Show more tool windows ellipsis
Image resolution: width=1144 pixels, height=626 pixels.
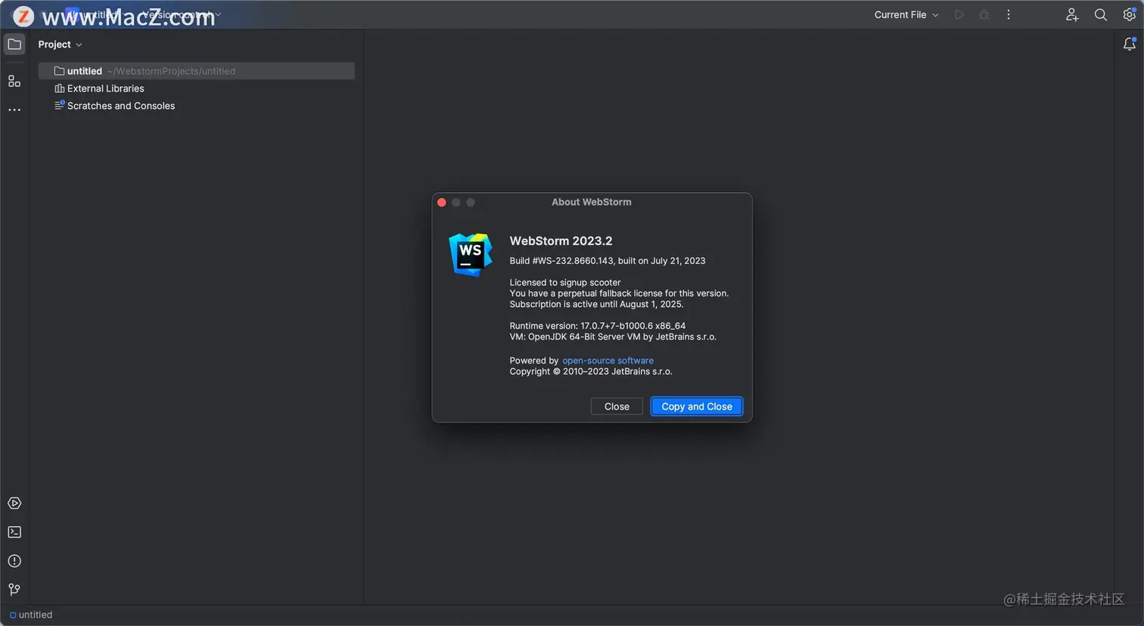coord(14,110)
